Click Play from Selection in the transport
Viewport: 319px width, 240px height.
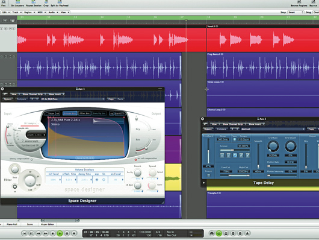click(x=31, y=233)
